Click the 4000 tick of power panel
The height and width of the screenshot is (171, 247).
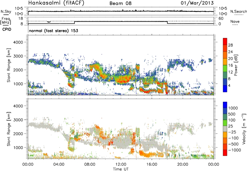[x=18, y=42]
